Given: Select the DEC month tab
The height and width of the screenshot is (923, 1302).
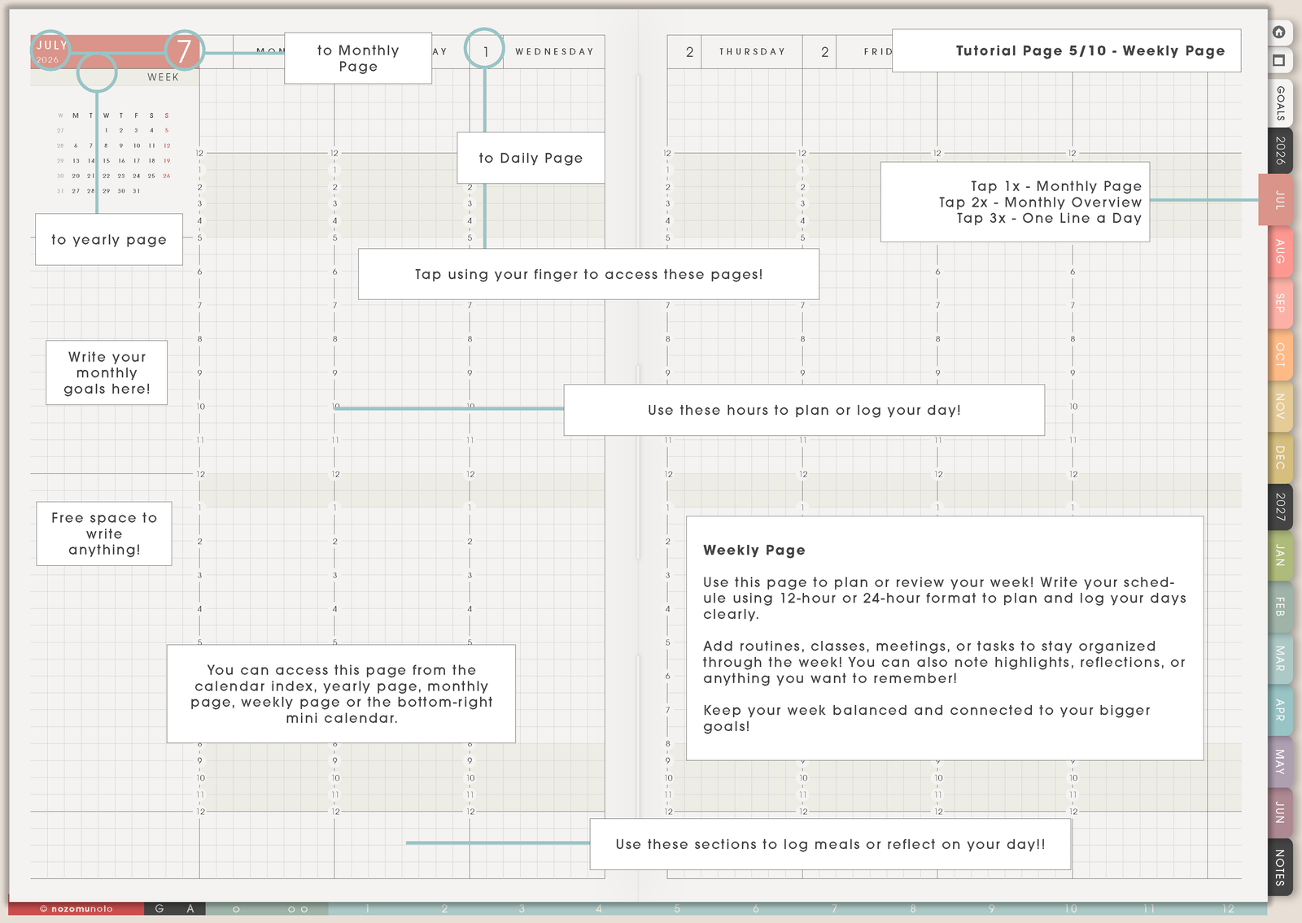Looking at the screenshot, I should pyautogui.click(x=1280, y=457).
